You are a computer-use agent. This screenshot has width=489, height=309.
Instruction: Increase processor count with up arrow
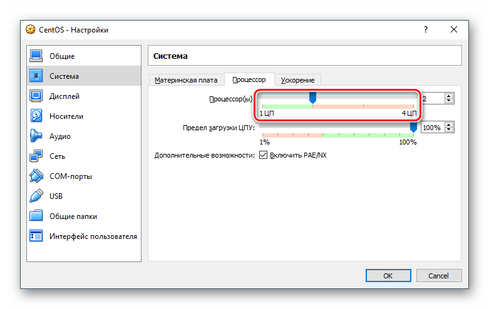point(449,96)
